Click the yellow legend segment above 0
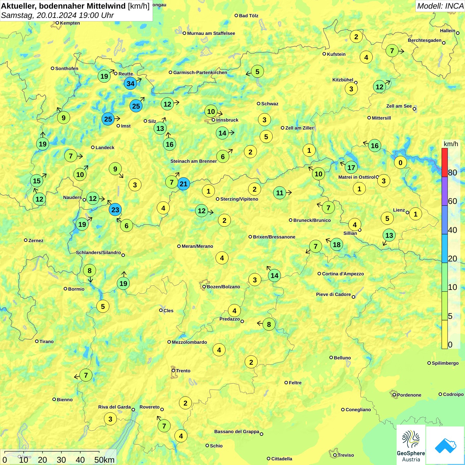The height and width of the screenshot is (465, 465). pyautogui.click(x=445, y=334)
